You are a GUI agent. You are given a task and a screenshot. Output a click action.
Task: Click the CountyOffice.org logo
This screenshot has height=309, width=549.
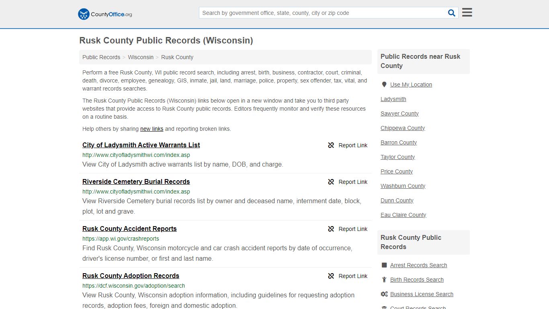[105, 14]
